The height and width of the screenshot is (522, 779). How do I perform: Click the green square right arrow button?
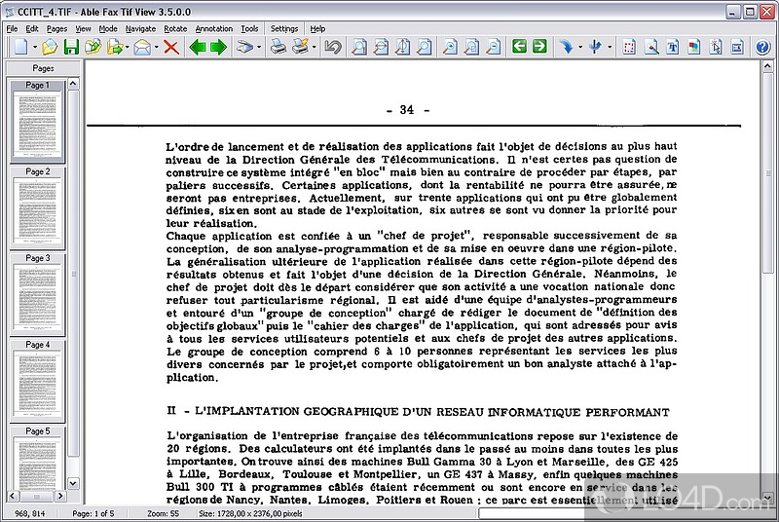point(539,47)
